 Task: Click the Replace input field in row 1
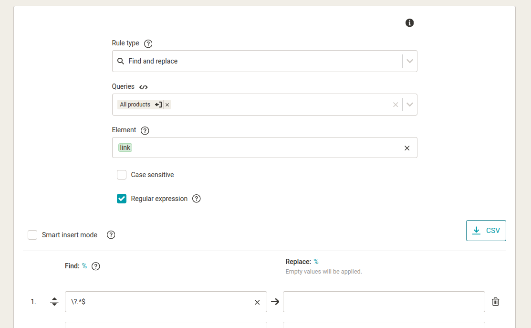384,302
